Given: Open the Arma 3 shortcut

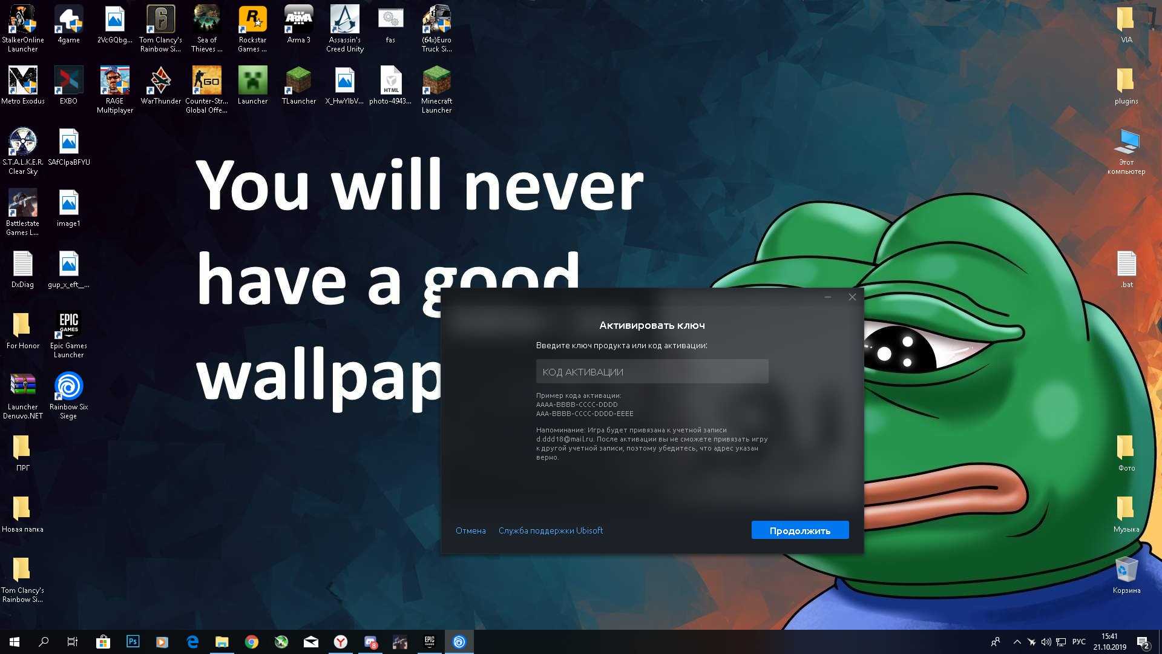Looking at the screenshot, I should [x=298, y=25].
